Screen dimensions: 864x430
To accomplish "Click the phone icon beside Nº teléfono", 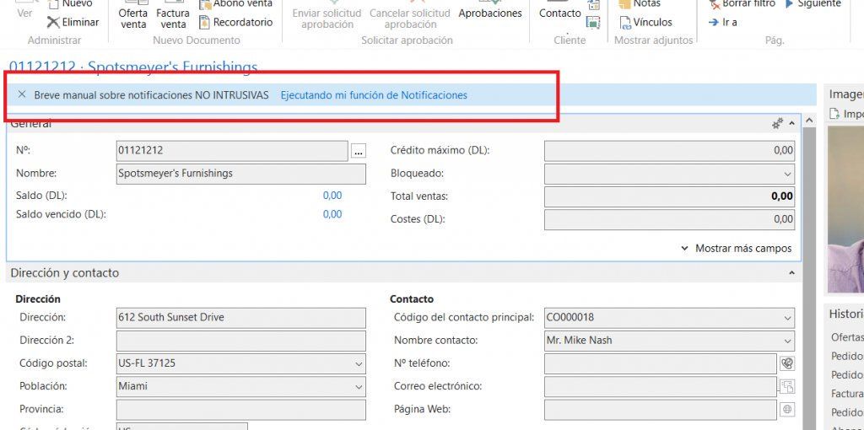I will (x=786, y=363).
